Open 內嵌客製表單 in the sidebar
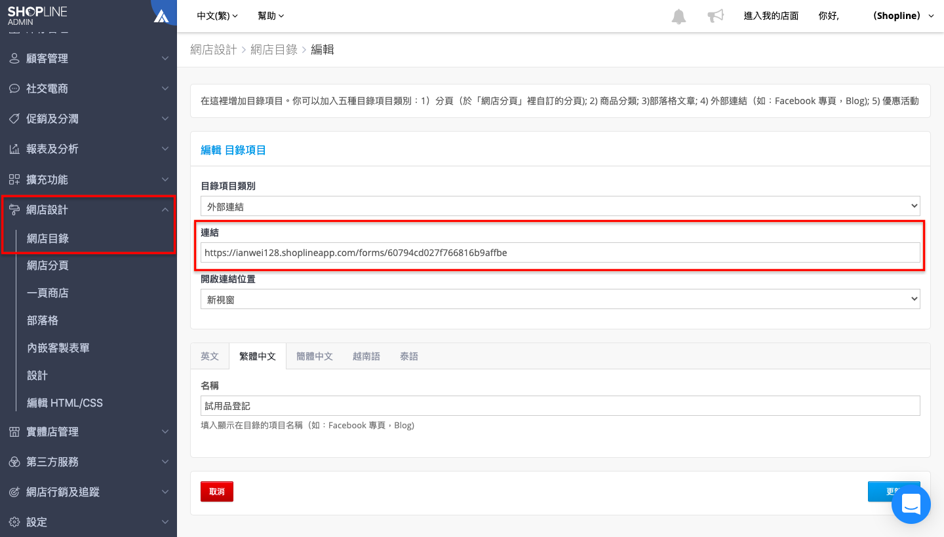 (58, 348)
